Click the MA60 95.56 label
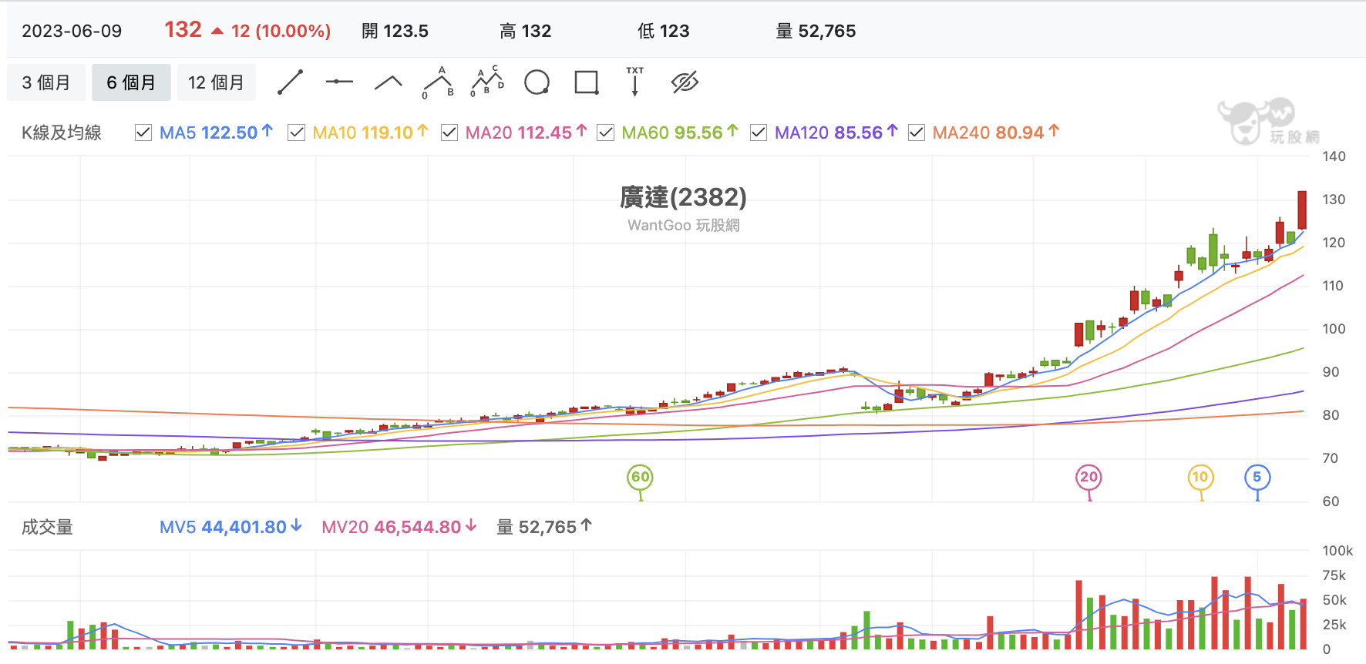1366x664 pixels. (x=680, y=132)
